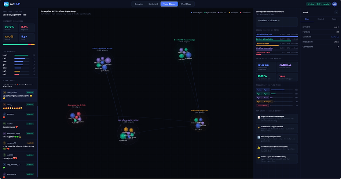341x179 pixels.
Task: Click the neutral sentiment value in Stats
Action: click(x=335, y=37)
